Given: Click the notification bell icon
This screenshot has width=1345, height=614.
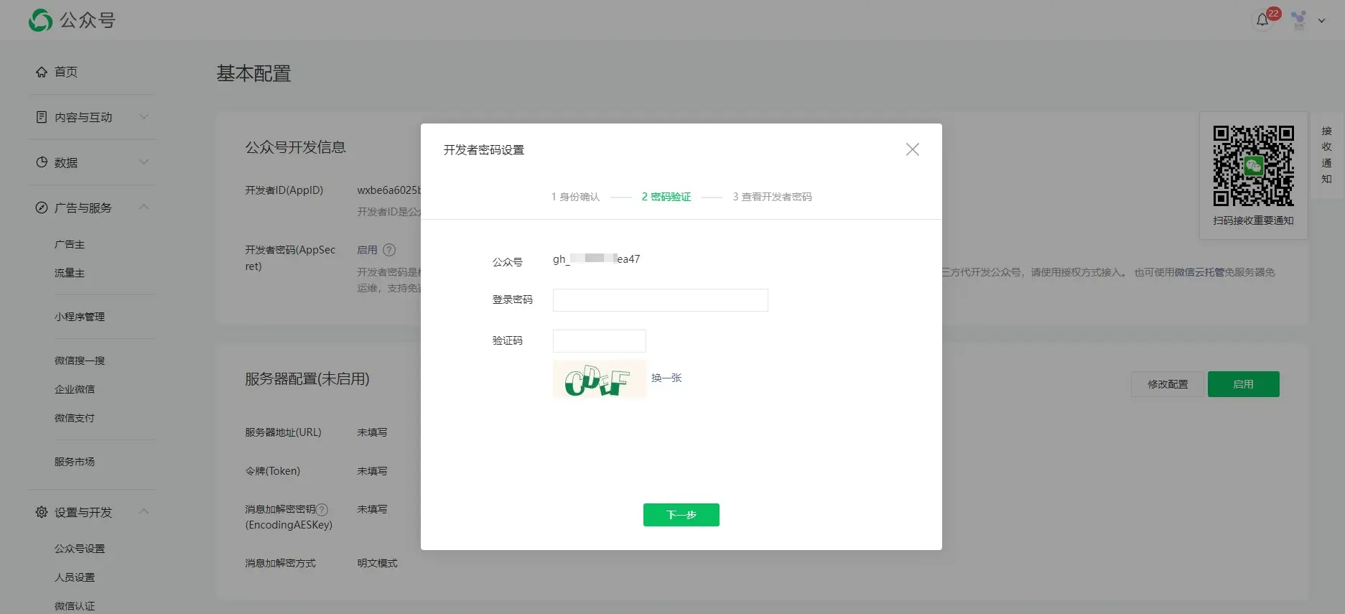Looking at the screenshot, I should coord(1262,20).
